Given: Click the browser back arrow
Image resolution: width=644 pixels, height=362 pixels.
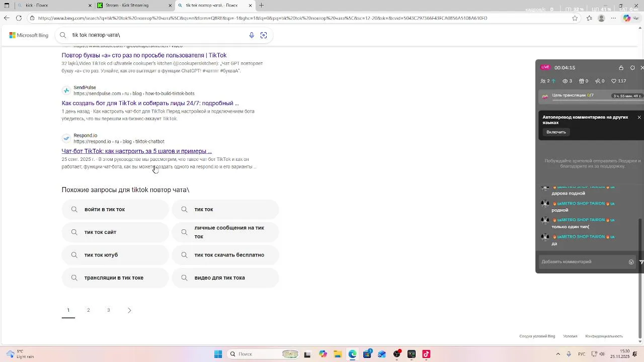Looking at the screenshot, I should (6, 18).
